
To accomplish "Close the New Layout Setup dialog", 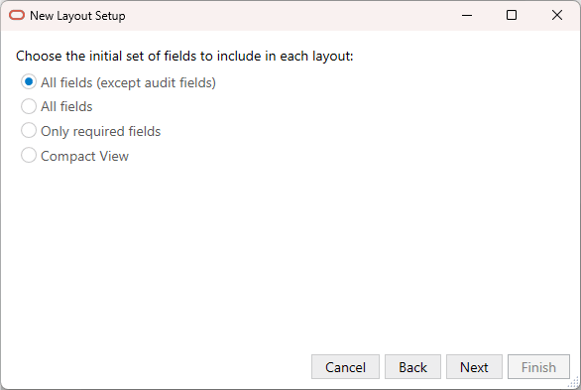I will pyautogui.click(x=557, y=15).
